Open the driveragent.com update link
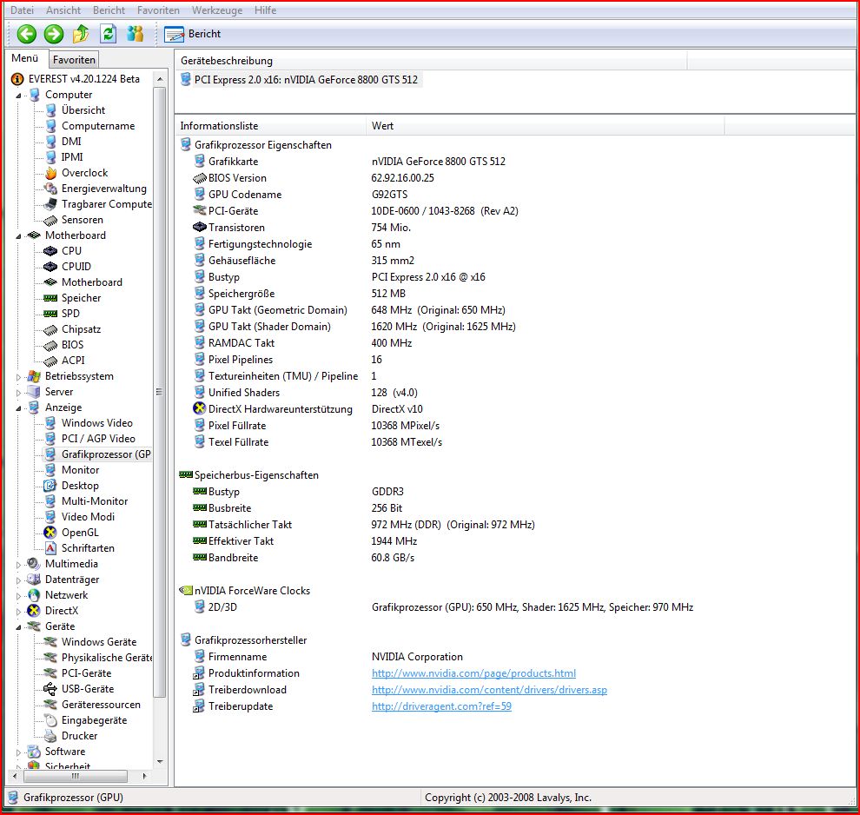Image resolution: width=860 pixels, height=815 pixels. 441,706
